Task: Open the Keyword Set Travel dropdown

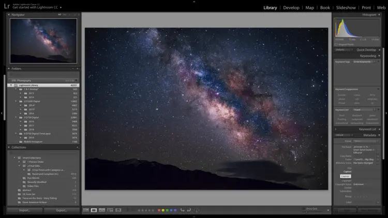Action: point(364,110)
